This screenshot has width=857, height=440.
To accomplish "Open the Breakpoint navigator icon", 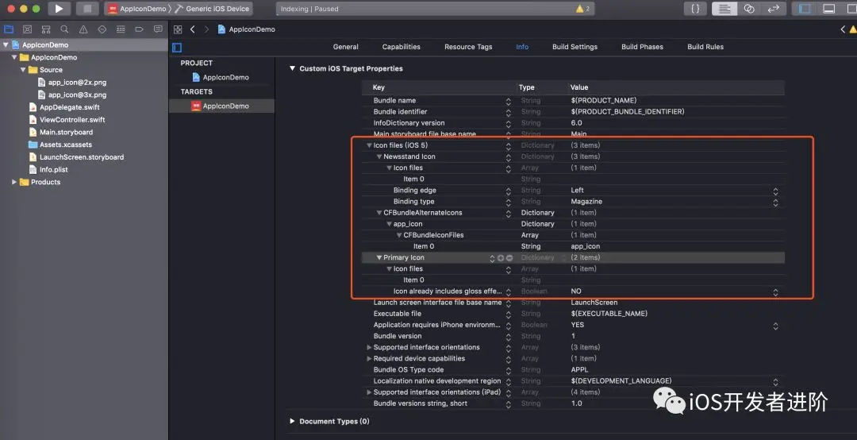I will tap(140, 29).
